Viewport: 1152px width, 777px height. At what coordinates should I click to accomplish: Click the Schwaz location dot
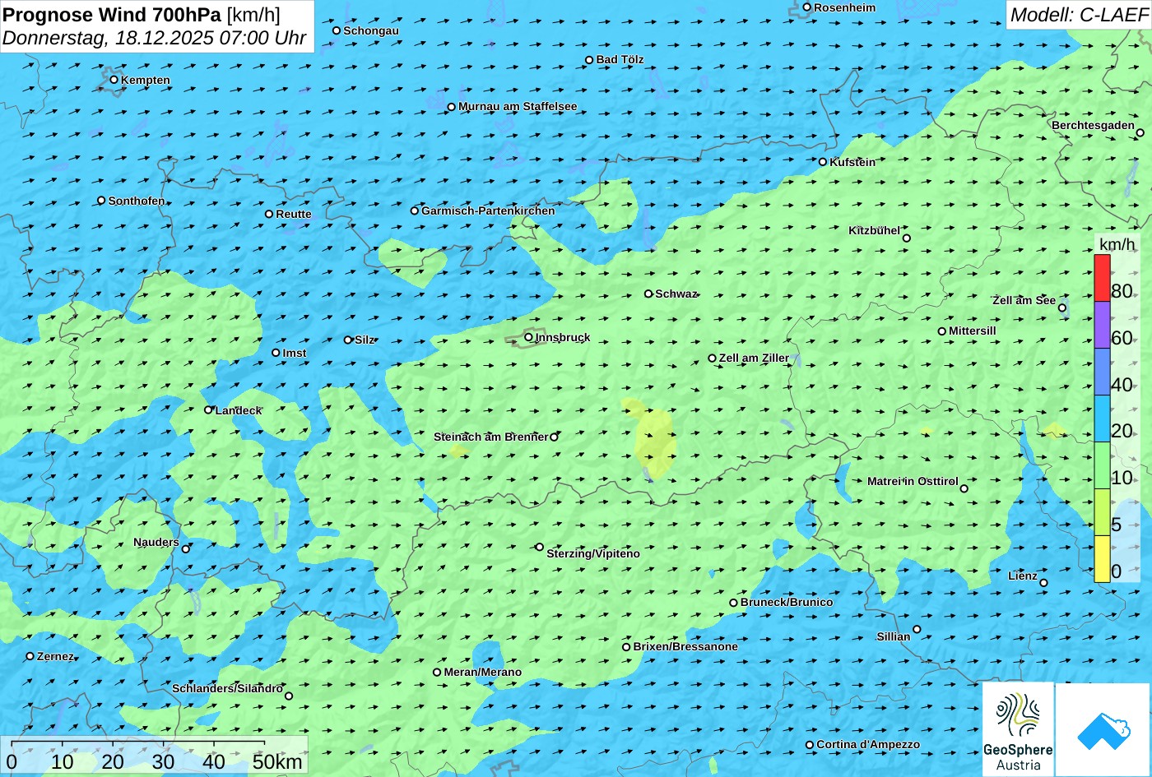click(x=648, y=294)
